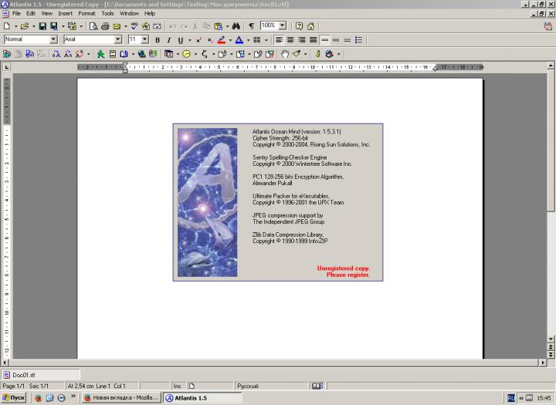Click the open book icon
556x405 pixels.
(124, 54)
